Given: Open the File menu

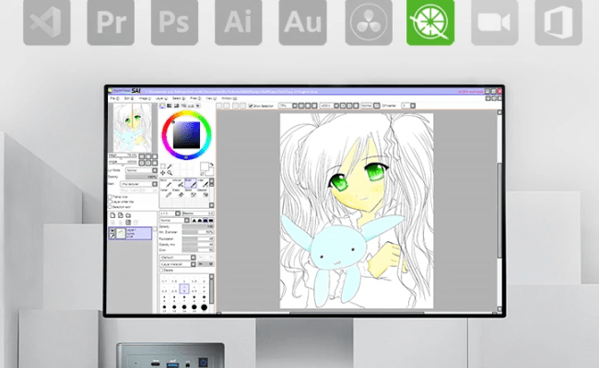Looking at the screenshot, I should 114,98.
